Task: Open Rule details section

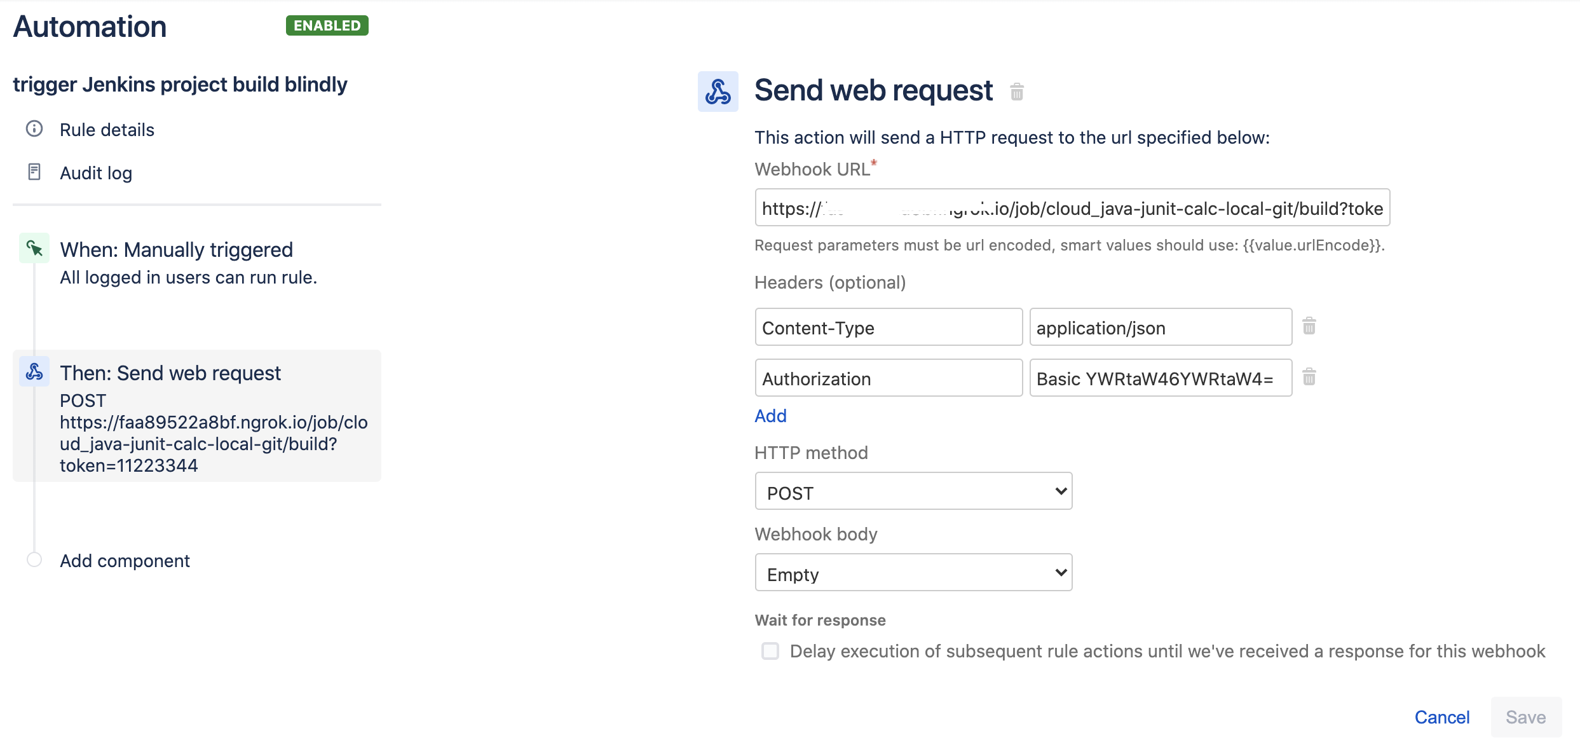Action: tap(107, 130)
